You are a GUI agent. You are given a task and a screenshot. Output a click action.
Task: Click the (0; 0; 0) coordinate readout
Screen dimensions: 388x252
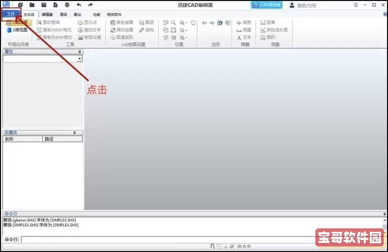click(x=244, y=246)
